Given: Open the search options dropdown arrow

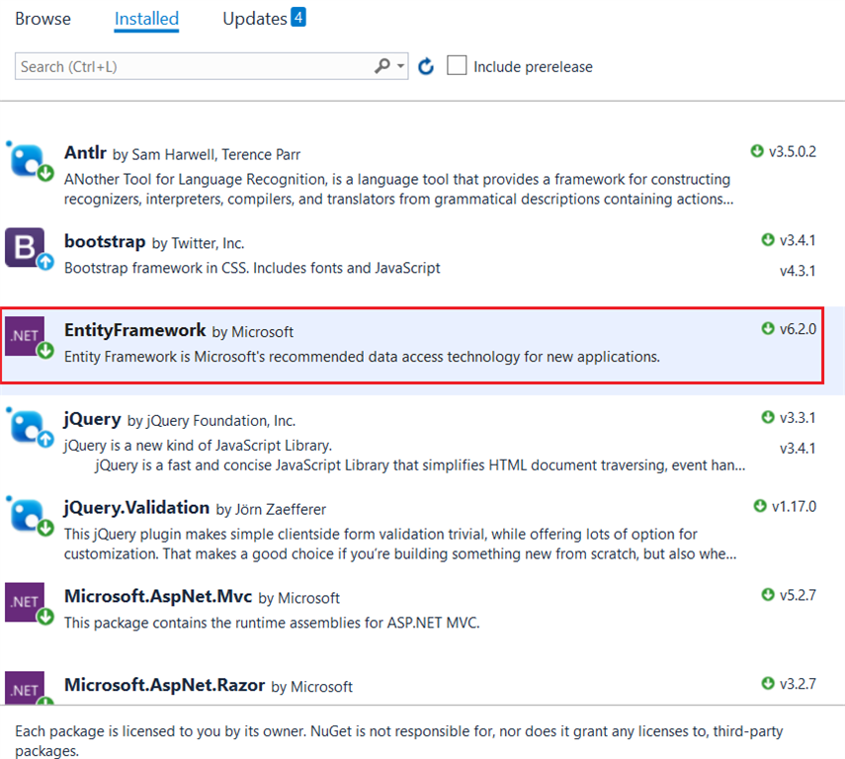Looking at the screenshot, I should pyautogui.click(x=400, y=66).
